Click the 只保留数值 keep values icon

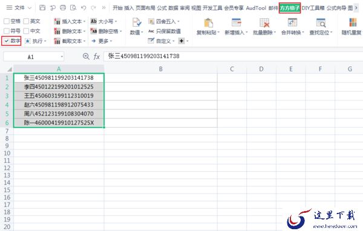[x=151, y=31]
